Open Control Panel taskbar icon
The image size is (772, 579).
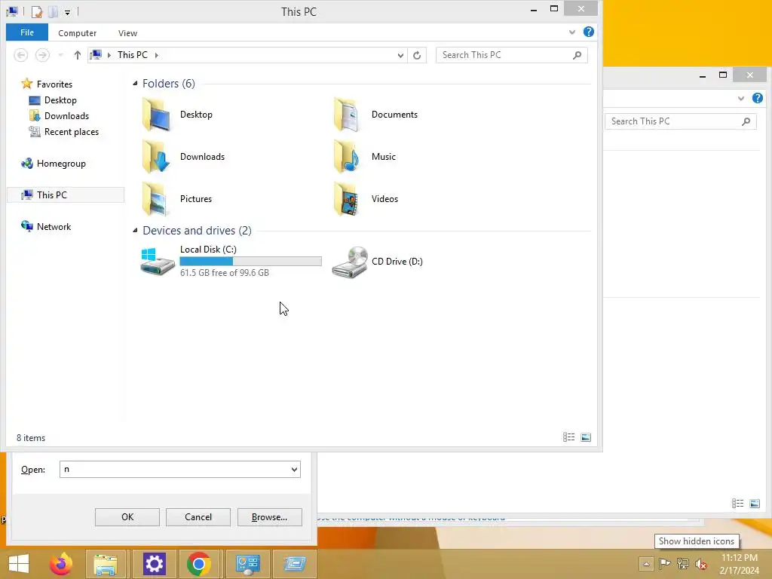pos(247,564)
